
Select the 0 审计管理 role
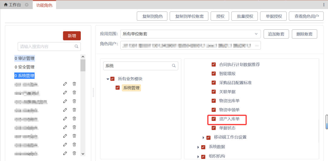pyautogui.click(x=25, y=58)
